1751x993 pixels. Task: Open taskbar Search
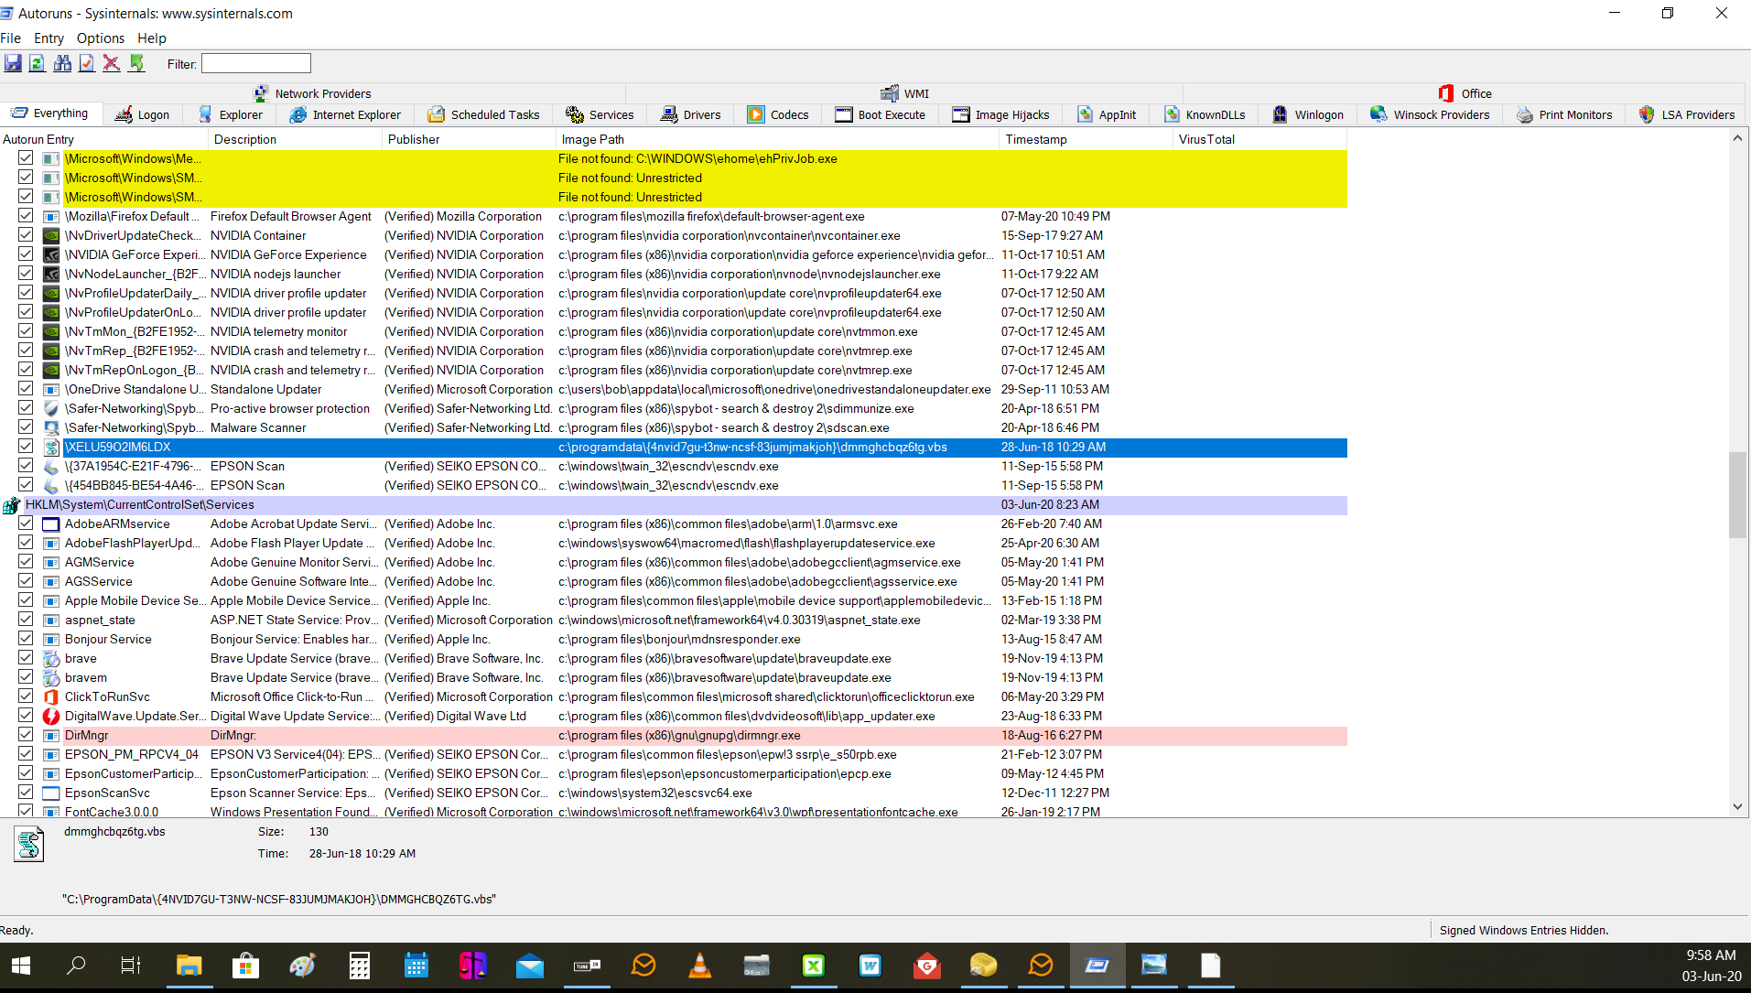pyautogui.click(x=77, y=966)
